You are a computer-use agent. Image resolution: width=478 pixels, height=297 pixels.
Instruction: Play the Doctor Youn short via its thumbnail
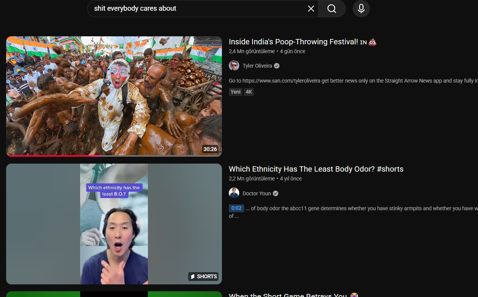[114, 224]
